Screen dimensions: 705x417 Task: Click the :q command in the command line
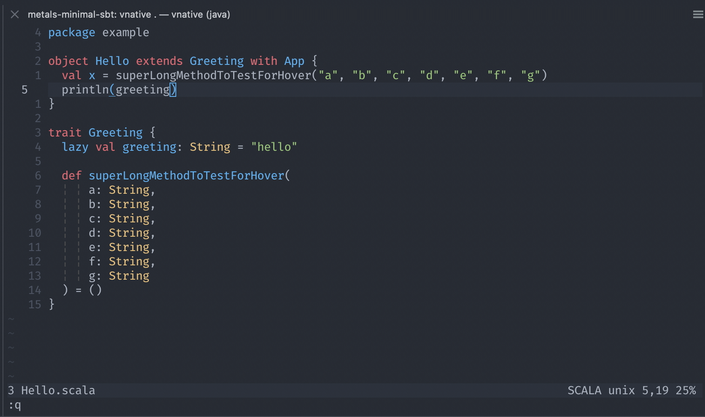click(x=15, y=406)
